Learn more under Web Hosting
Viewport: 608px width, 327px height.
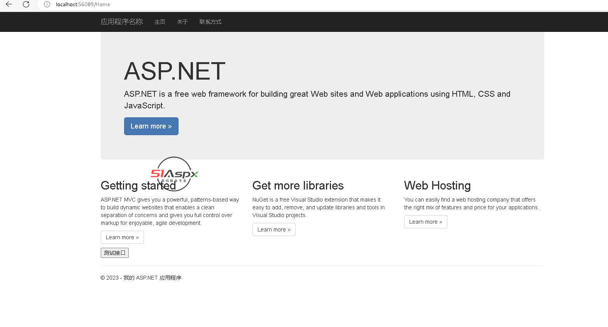click(x=426, y=222)
